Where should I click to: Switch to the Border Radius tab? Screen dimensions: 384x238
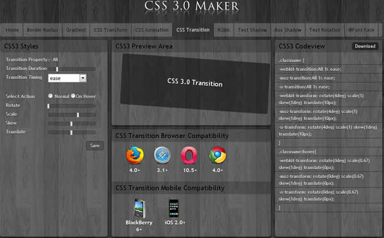(42, 30)
